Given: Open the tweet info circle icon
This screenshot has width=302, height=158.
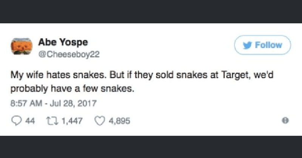Looking at the screenshot, I should (x=285, y=120).
